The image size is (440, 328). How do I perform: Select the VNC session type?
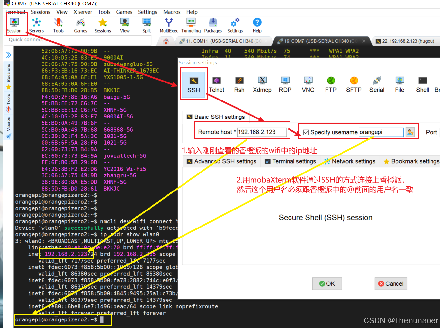tap(308, 84)
